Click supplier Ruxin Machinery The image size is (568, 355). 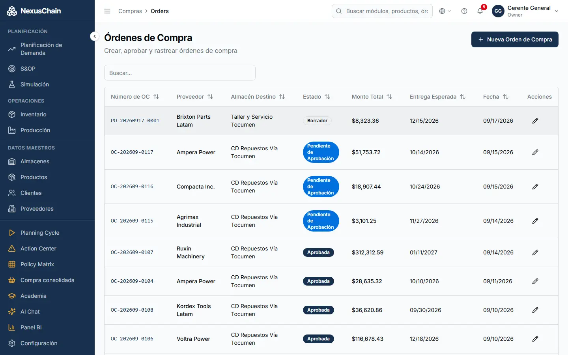click(191, 252)
